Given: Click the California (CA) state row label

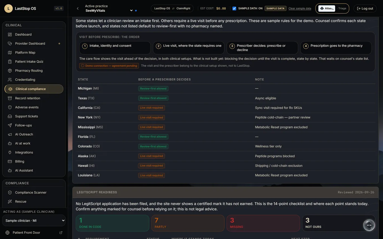Looking at the screenshot, I should point(89,108).
